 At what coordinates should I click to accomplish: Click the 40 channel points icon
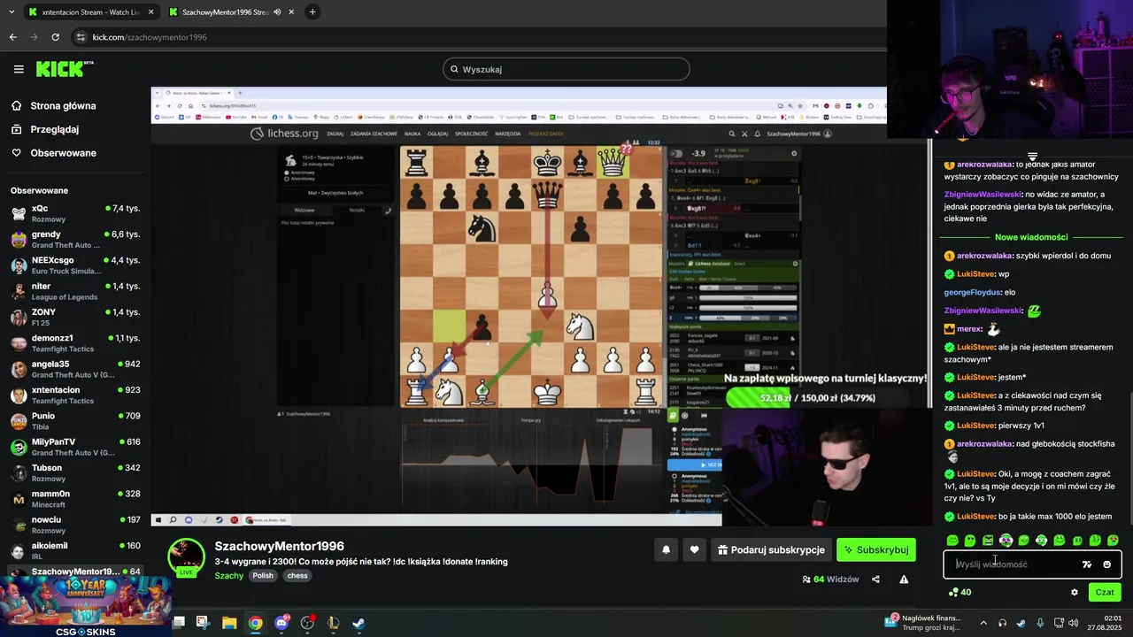(x=960, y=593)
